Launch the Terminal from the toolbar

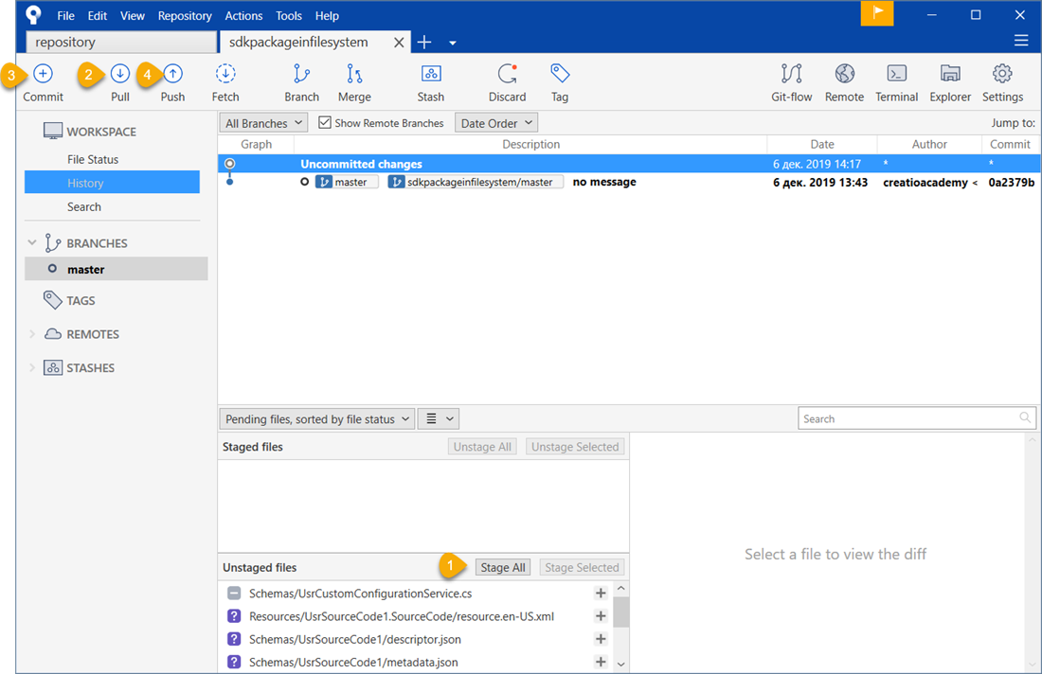[x=896, y=81]
